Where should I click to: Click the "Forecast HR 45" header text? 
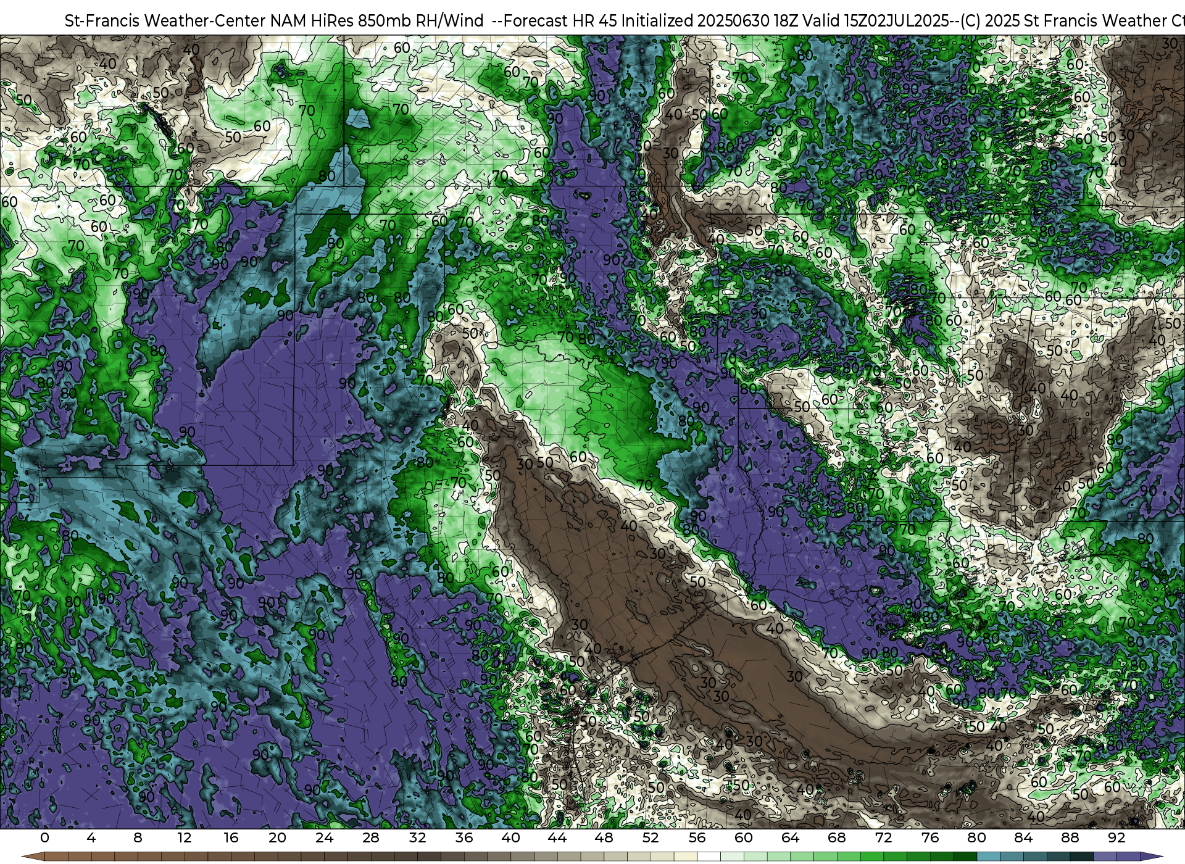560,20
